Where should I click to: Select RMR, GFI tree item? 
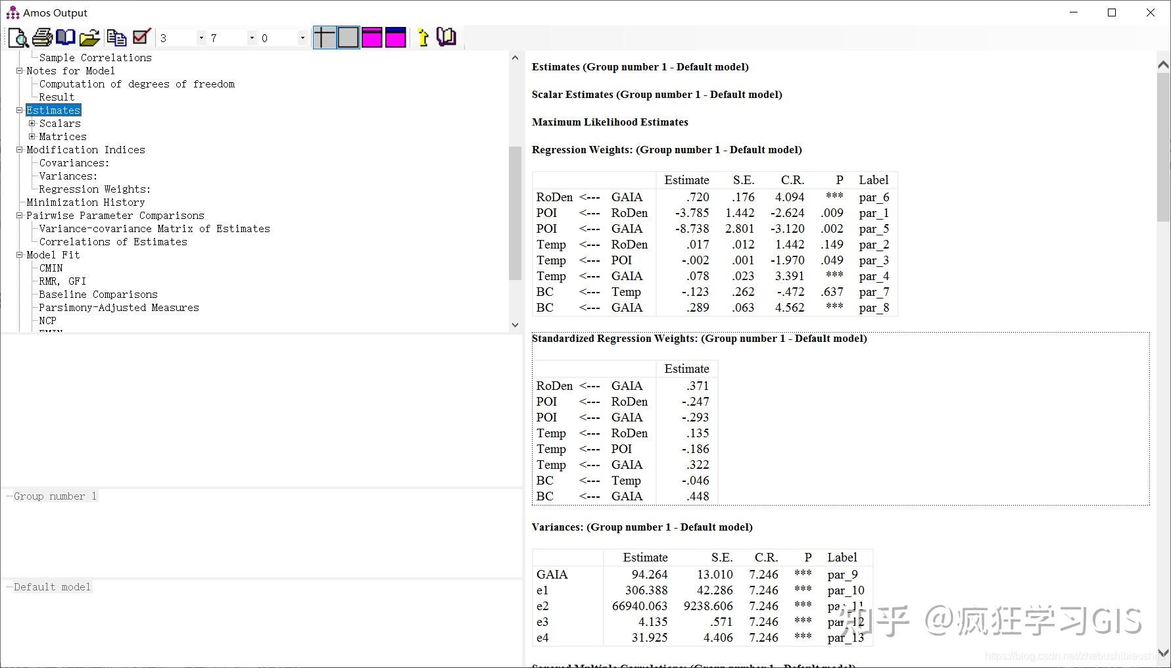(x=62, y=281)
